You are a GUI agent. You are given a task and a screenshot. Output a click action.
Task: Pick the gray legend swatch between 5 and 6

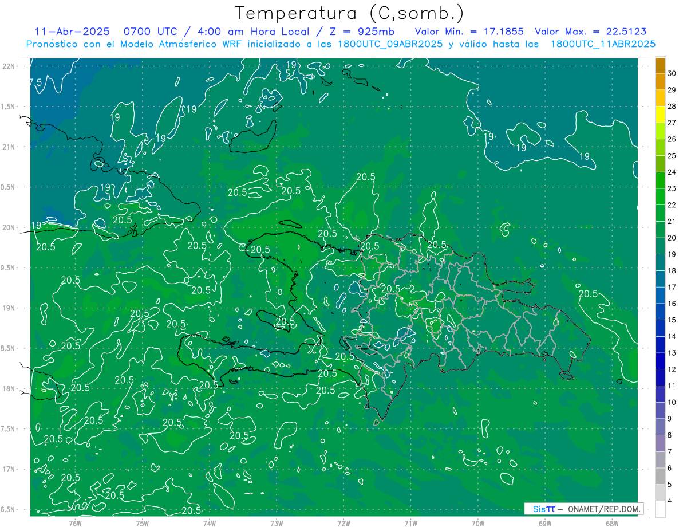click(660, 477)
